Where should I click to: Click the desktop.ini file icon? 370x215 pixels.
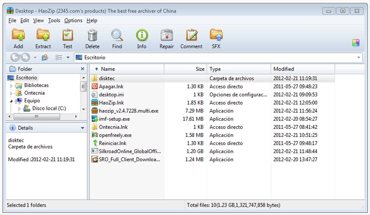point(95,95)
